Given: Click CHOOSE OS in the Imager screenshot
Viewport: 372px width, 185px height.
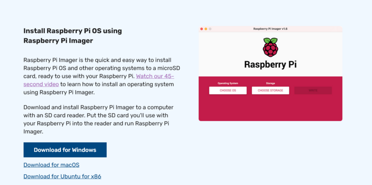Looking at the screenshot, I should pyautogui.click(x=228, y=90).
